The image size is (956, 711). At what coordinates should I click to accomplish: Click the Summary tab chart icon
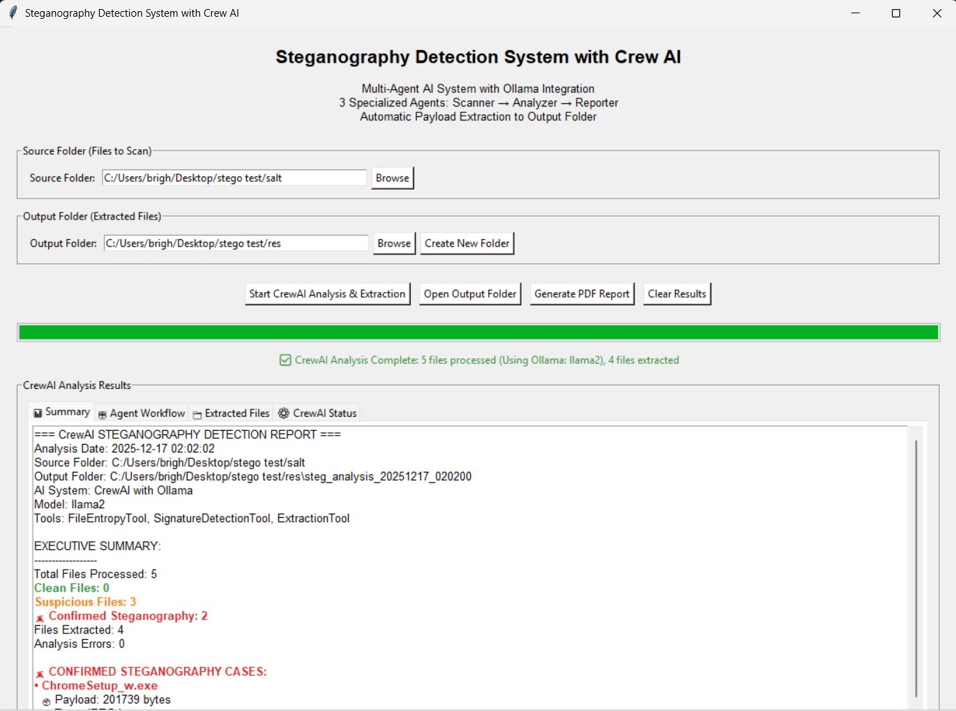click(x=38, y=413)
